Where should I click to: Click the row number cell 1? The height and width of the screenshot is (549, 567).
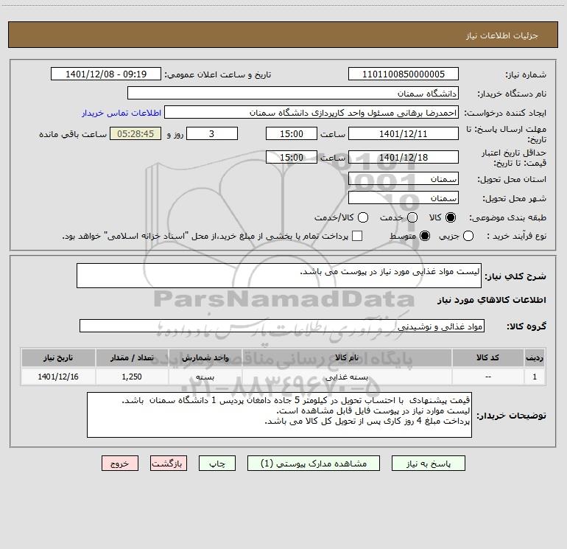coord(535,377)
